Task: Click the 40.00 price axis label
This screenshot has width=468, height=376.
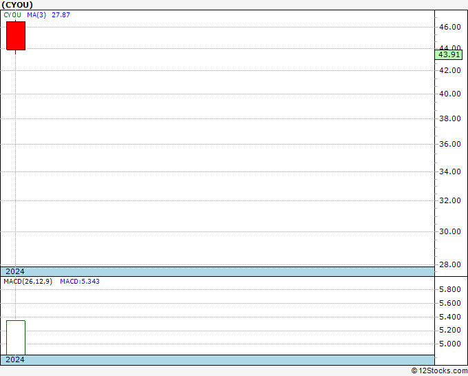Action: (450, 94)
